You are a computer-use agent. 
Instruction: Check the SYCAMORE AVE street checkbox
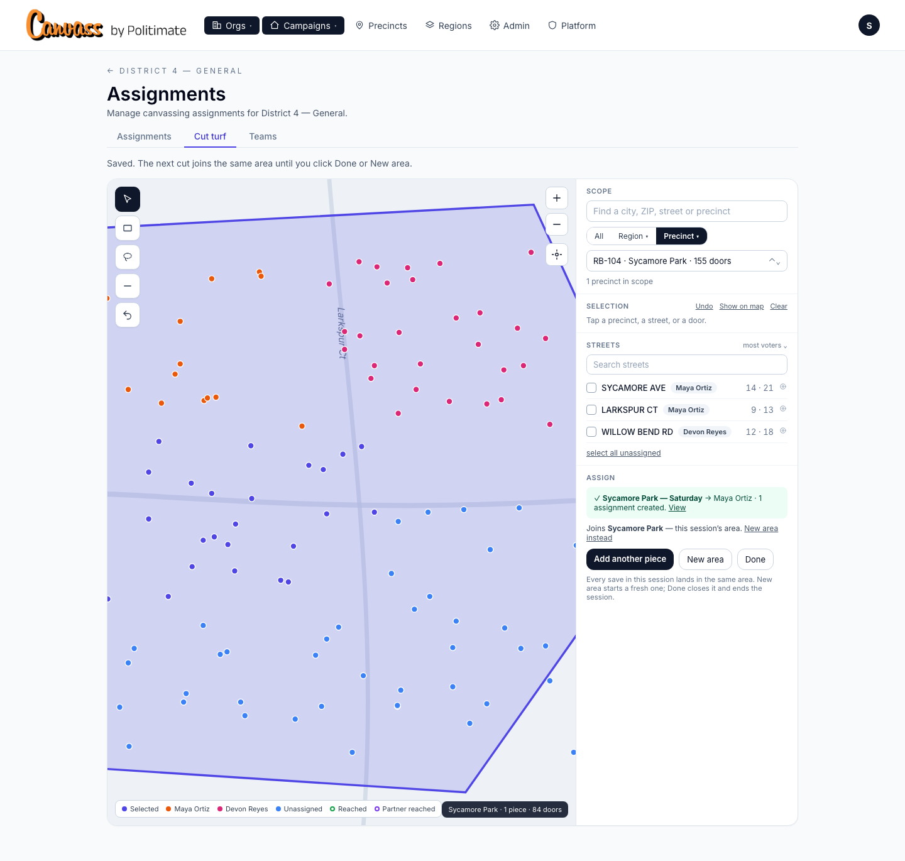[591, 388]
